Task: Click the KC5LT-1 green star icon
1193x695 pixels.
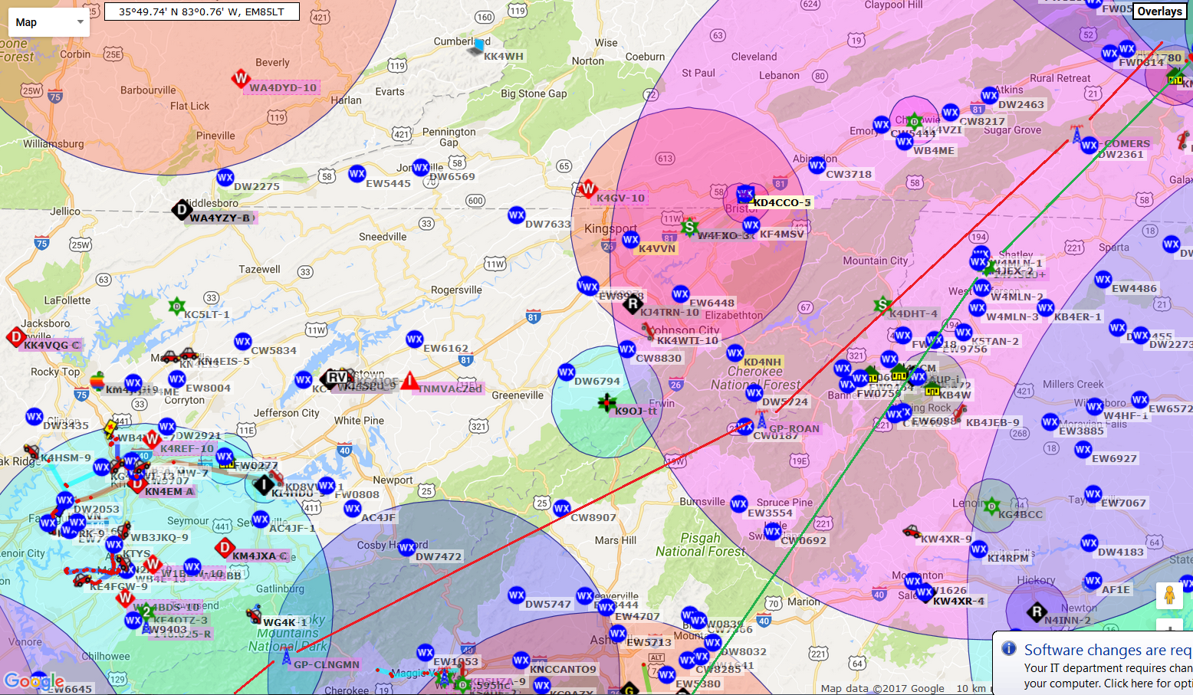Action: click(x=177, y=307)
